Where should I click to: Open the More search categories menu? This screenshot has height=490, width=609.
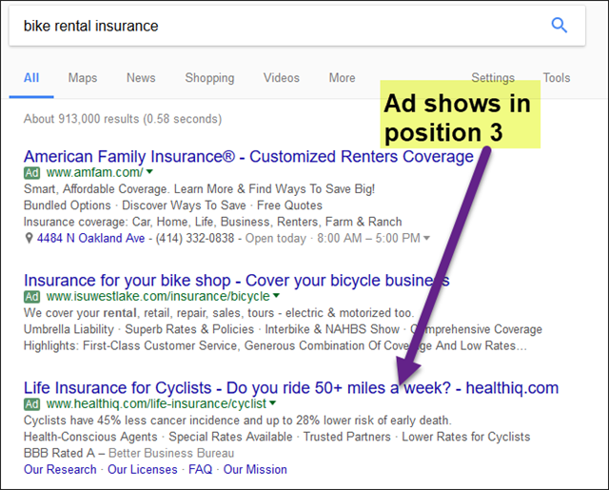click(x=343, y=78)
